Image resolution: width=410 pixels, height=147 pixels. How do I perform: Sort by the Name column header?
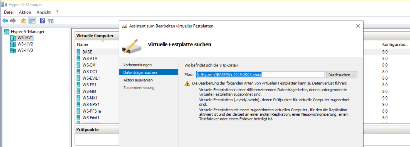tap(82, 44)
